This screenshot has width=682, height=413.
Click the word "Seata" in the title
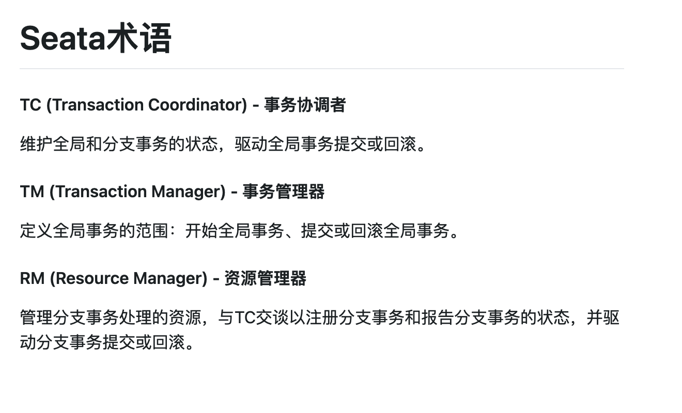[63, 39]
